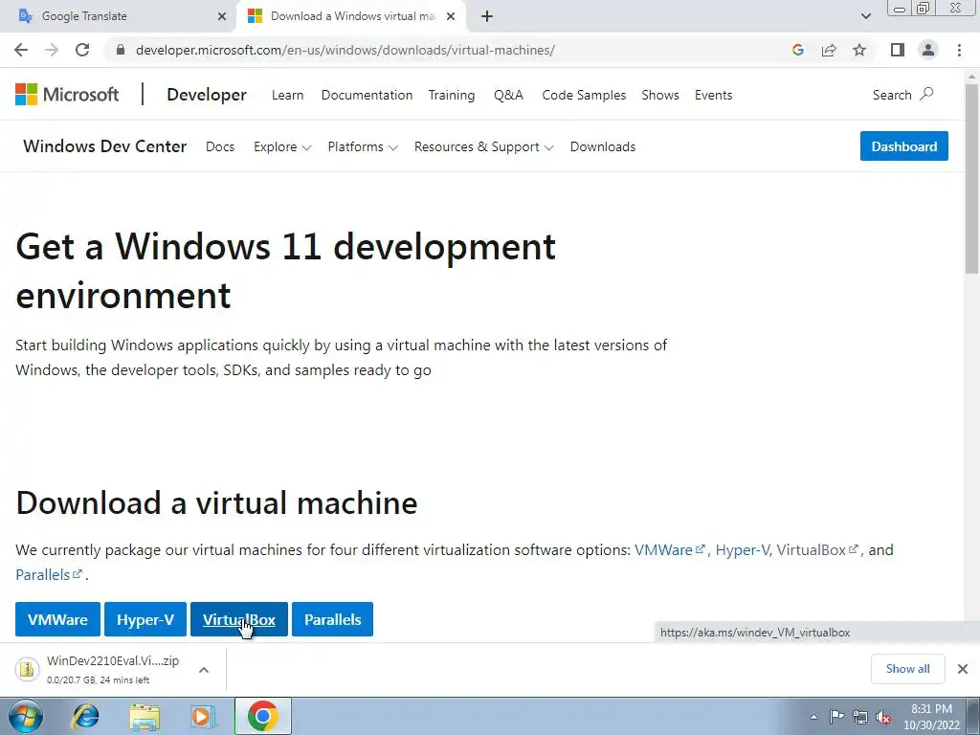The height and width of the screenshot is (735, 980).
Task: Click the Windows Dev Center heading link
Action: pyautogui.click(x=104, y=146)
